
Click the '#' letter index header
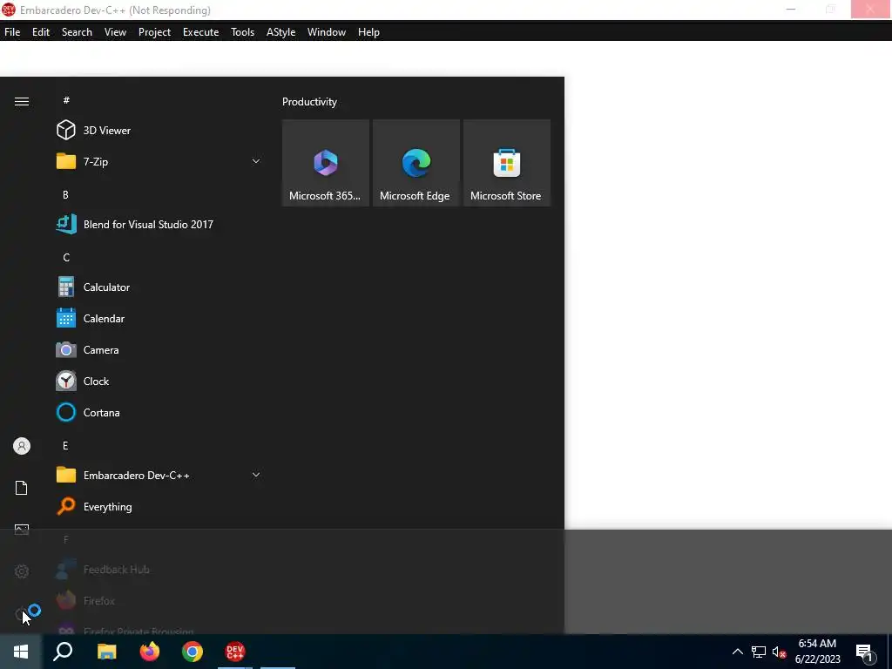click(x=66, y=100)
